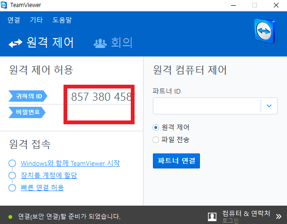
Task: Click the 파트너 연결 button
Action: [x=176, y=161]
